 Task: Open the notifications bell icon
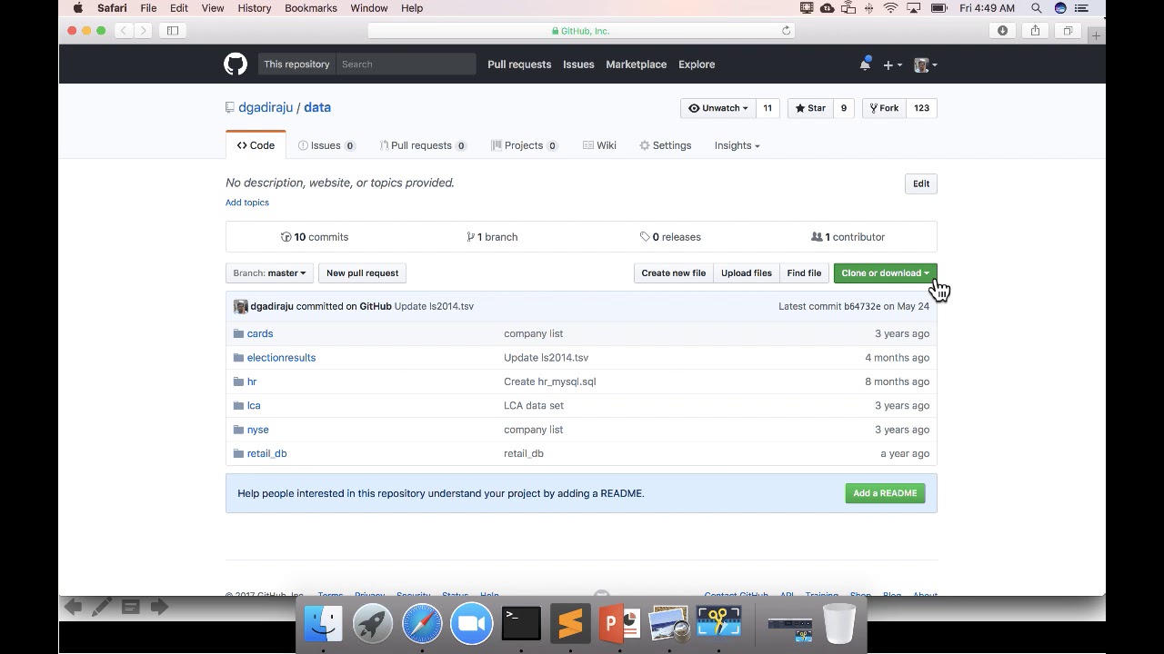[x=865, y=64]
